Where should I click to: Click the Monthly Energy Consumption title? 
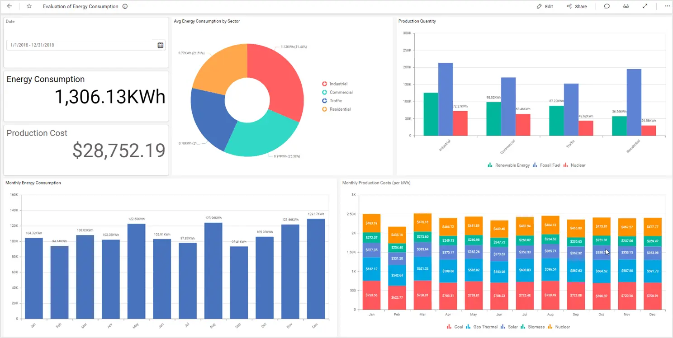[x=33, y=183]
